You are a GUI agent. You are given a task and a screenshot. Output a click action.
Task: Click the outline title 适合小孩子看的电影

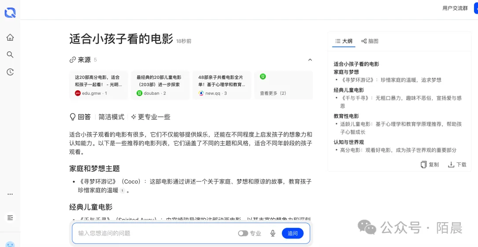click(x=356, y=64)
